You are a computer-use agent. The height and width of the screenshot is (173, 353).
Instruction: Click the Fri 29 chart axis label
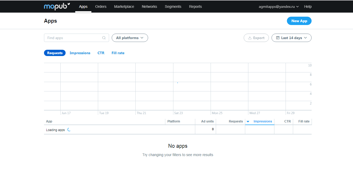click(x=291, y=113)
